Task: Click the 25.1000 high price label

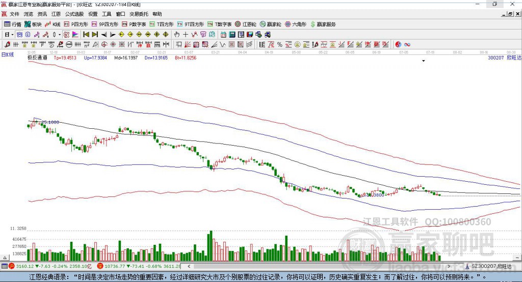Action: 50,122
